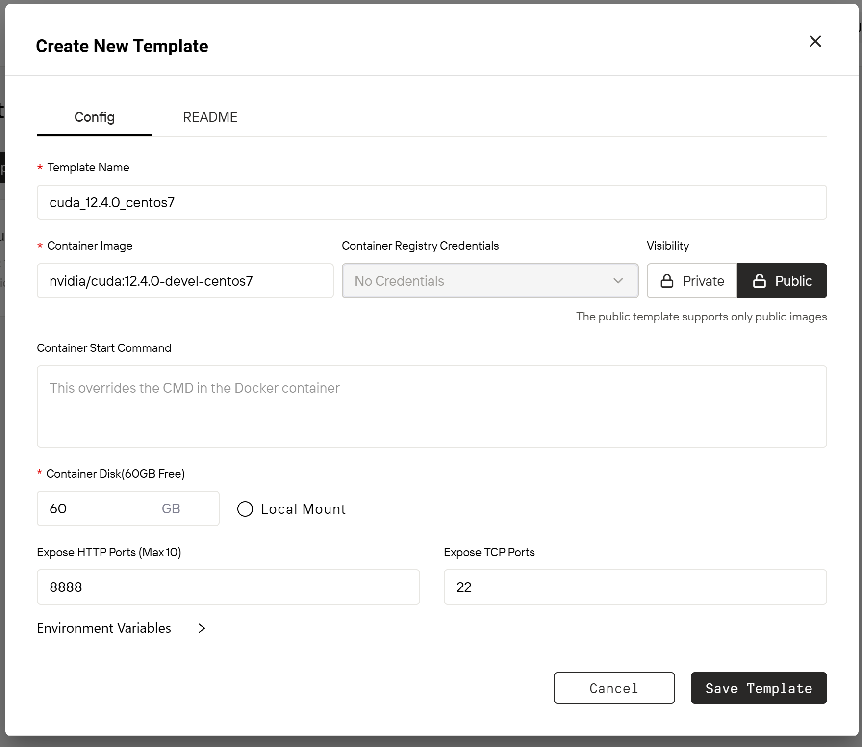Close the Create New Template dialog

click(x=815, y=41)
